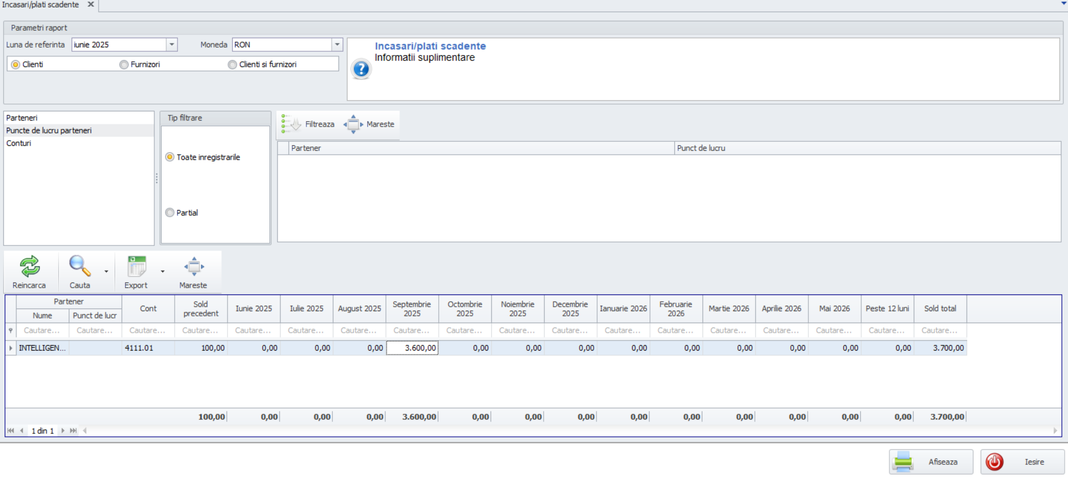Click the red Iesire power button
The width and height of the screenshot is (1068, 479).
click(x=1022, y=462)
